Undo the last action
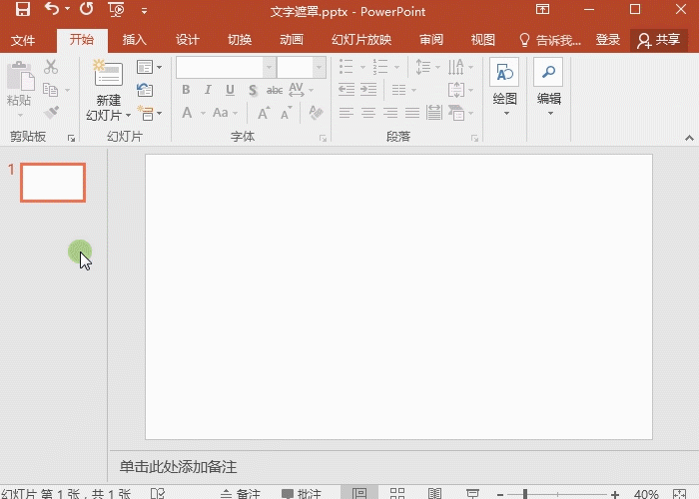Screen dimensions: 699x499 [x=52, y=8]
